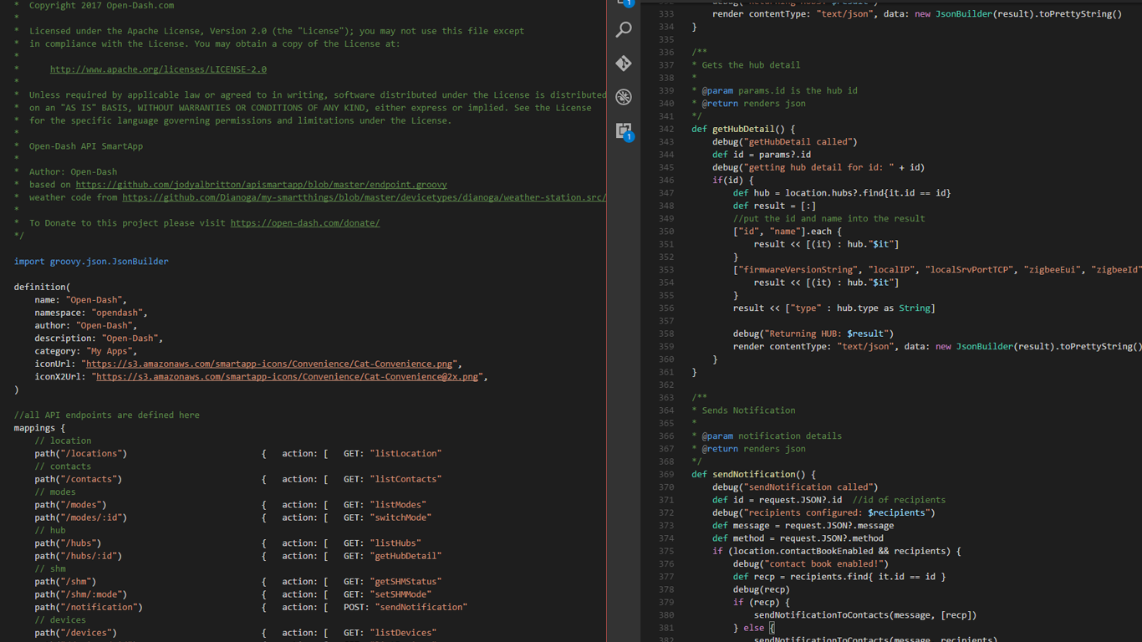Click the author: "Open-Dash" line

pos(85,325)
